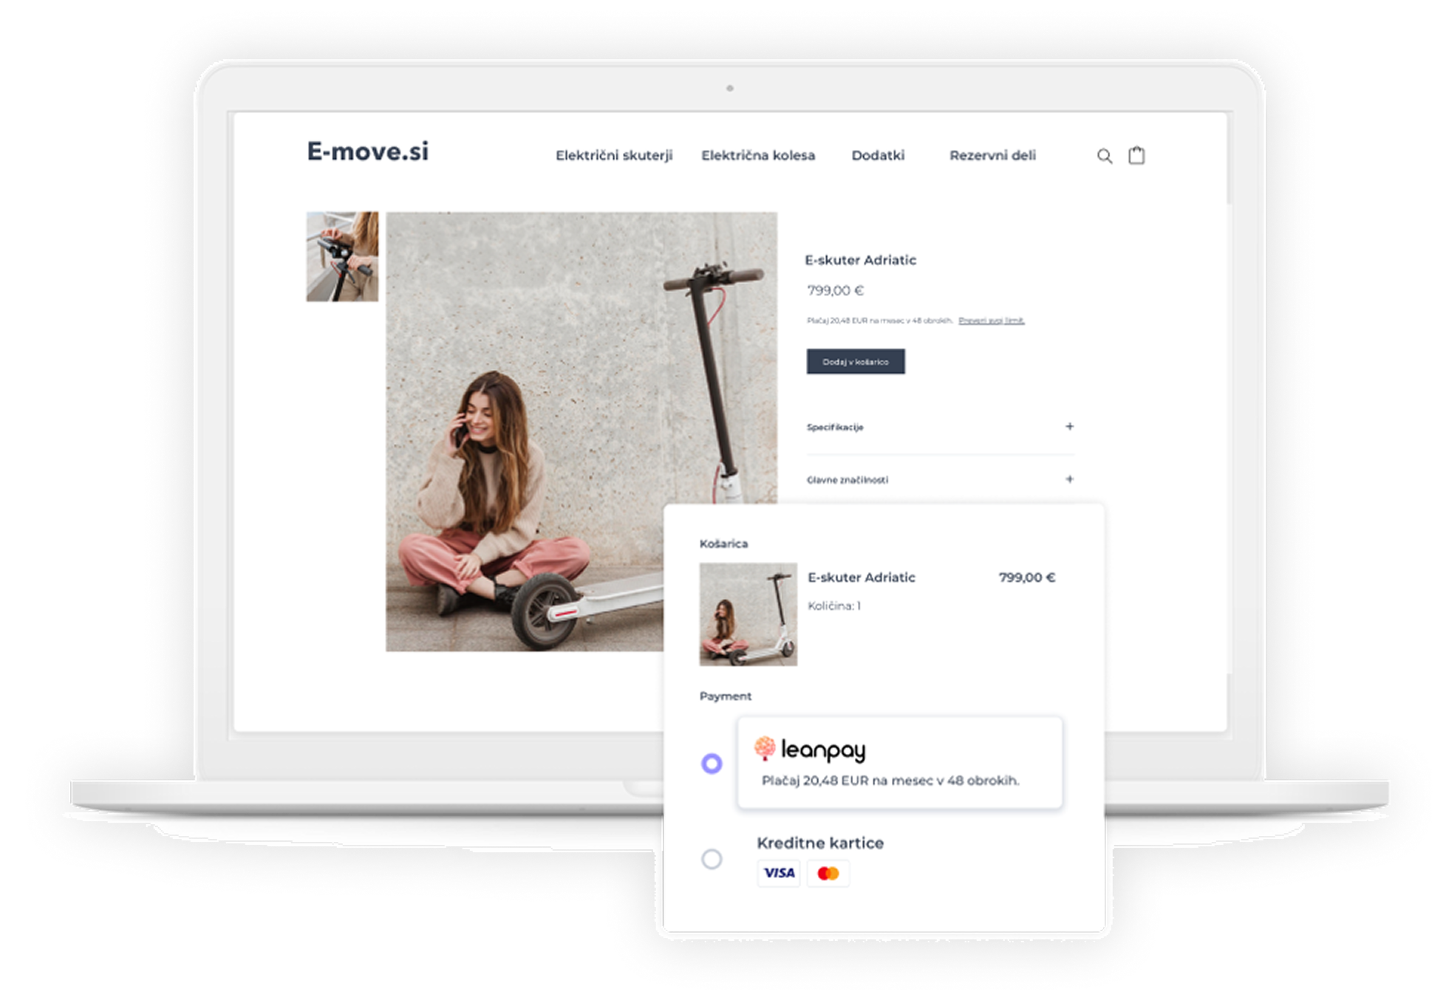Open the Rezervni deli menu item
Viewport: 1449px width, 1008px height.
(x=992, y=155)
